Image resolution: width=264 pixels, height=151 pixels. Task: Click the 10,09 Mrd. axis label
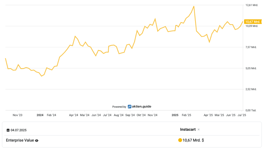[x=252, y=26]
